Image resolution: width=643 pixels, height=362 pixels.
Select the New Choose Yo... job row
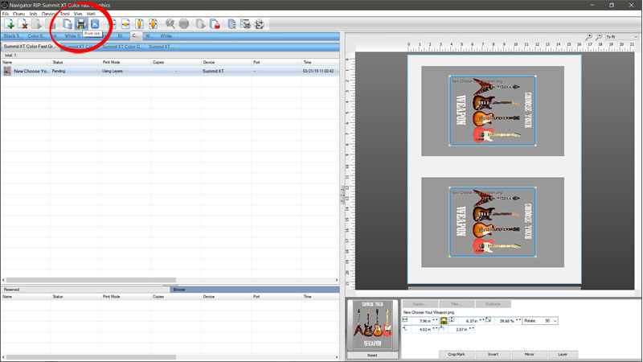pyautogui.click(x=170, y=71)
